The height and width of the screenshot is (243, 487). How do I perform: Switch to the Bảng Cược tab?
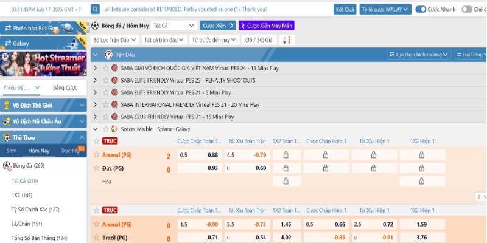(x=65, y=88)
